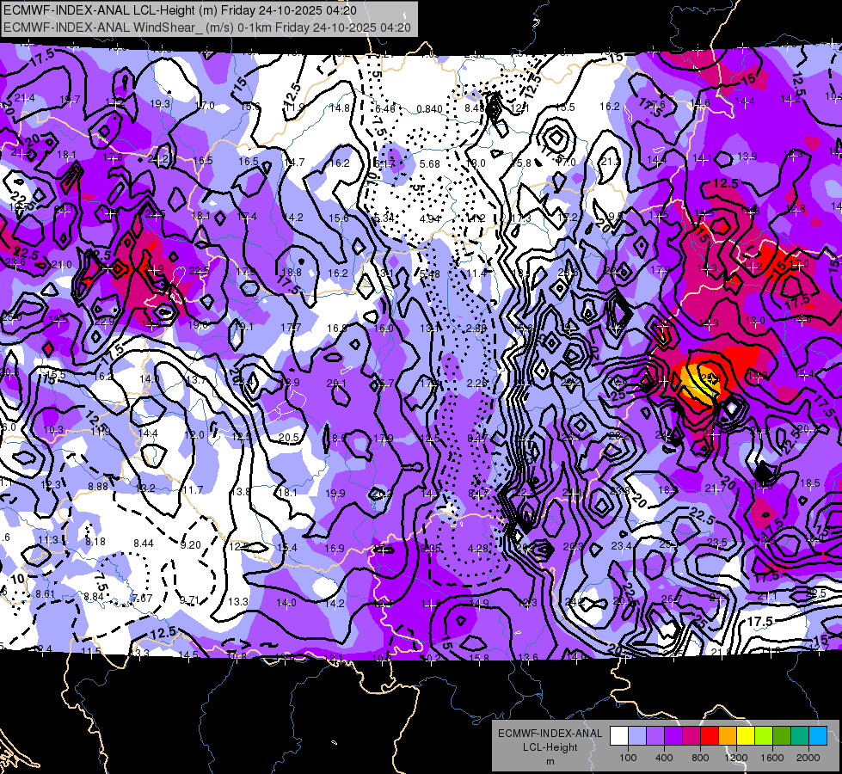Click the 15.4 grid value
Viewport: 842px width, 774px height.
pyautogui.click(x=286, y=547)
